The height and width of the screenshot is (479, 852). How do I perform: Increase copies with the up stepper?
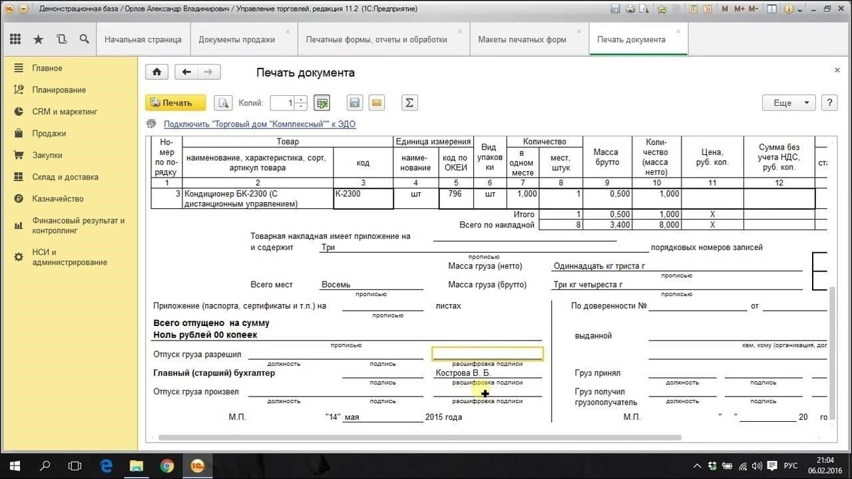pyautogui.click(x=301, y=100)
